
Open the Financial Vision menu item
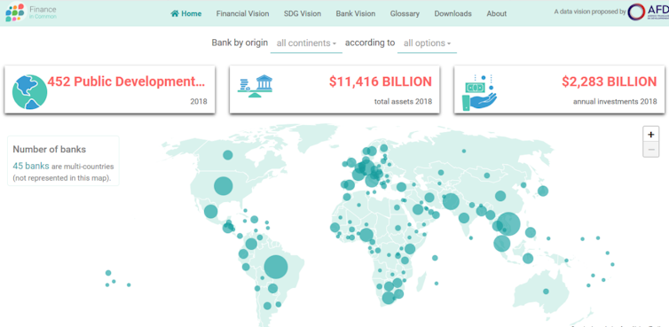[242, 13]
